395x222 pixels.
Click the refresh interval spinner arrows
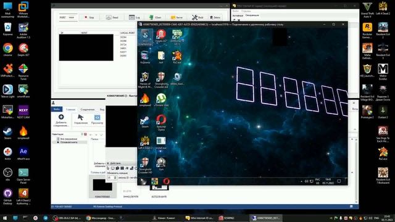pyautogui.click(x=115, y=178)
